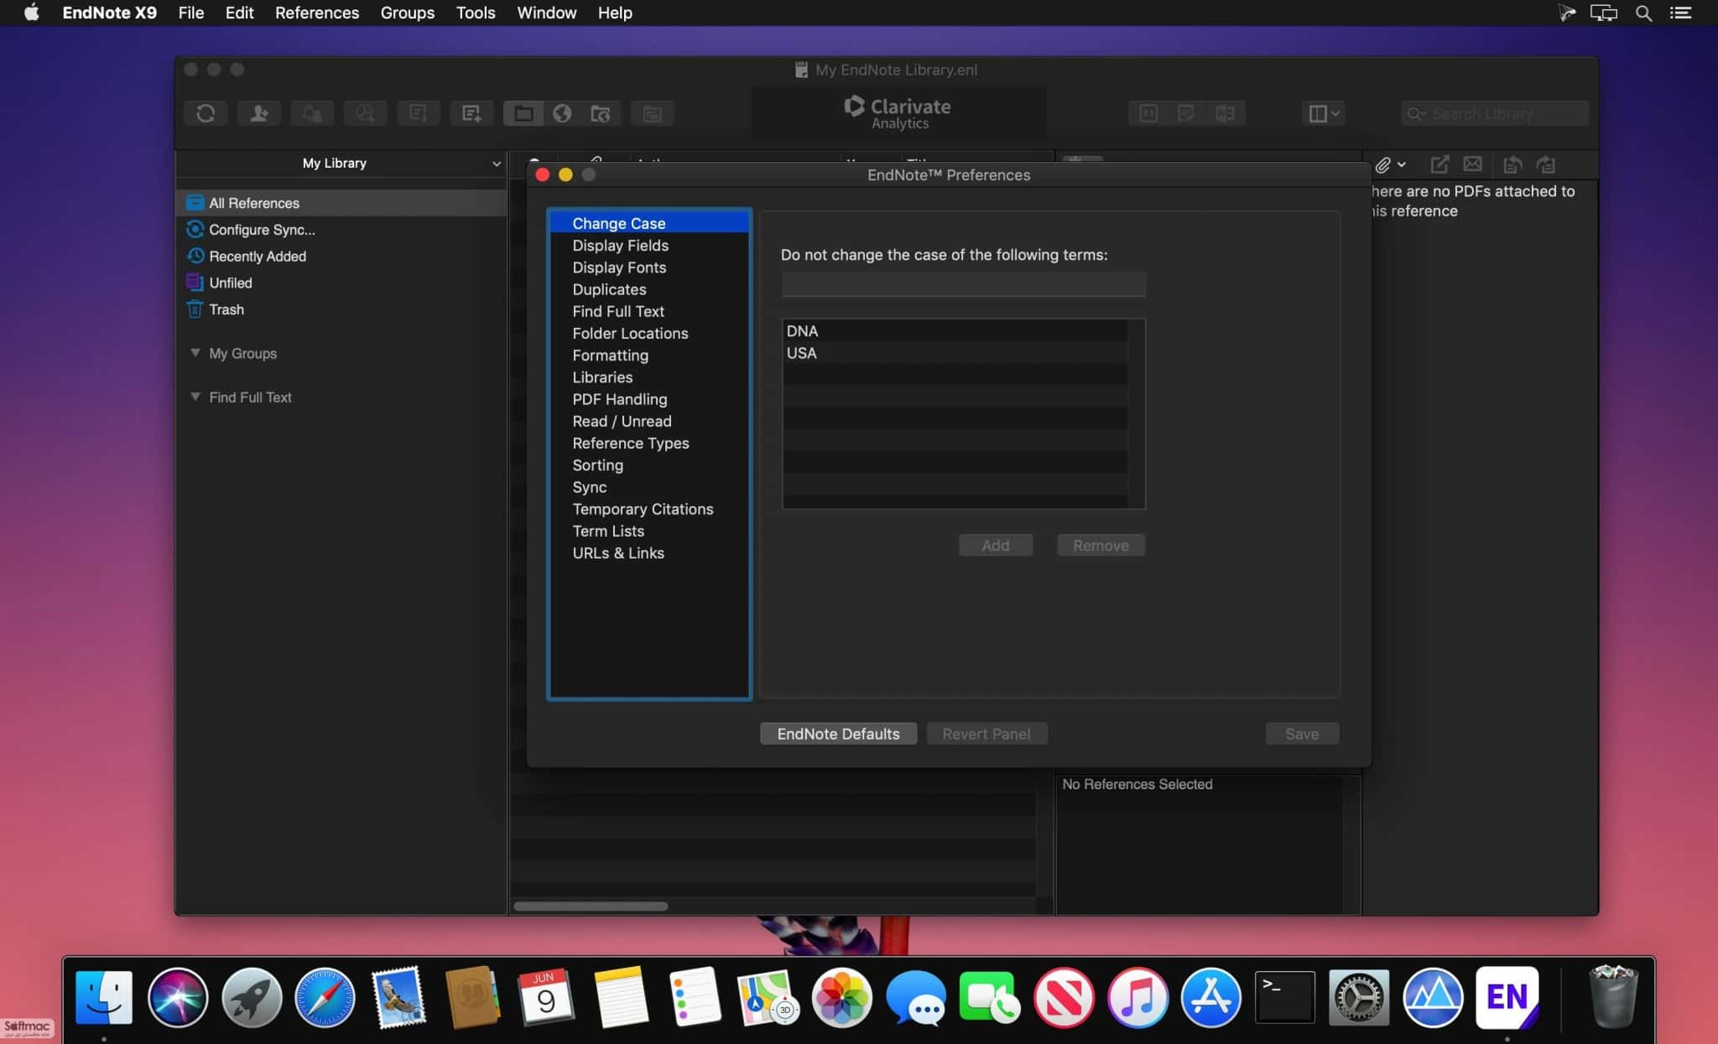This screenshot has width=1718, height=1044.
Task: Click the email PDF envelope icon
Action: pos(1472,164)
